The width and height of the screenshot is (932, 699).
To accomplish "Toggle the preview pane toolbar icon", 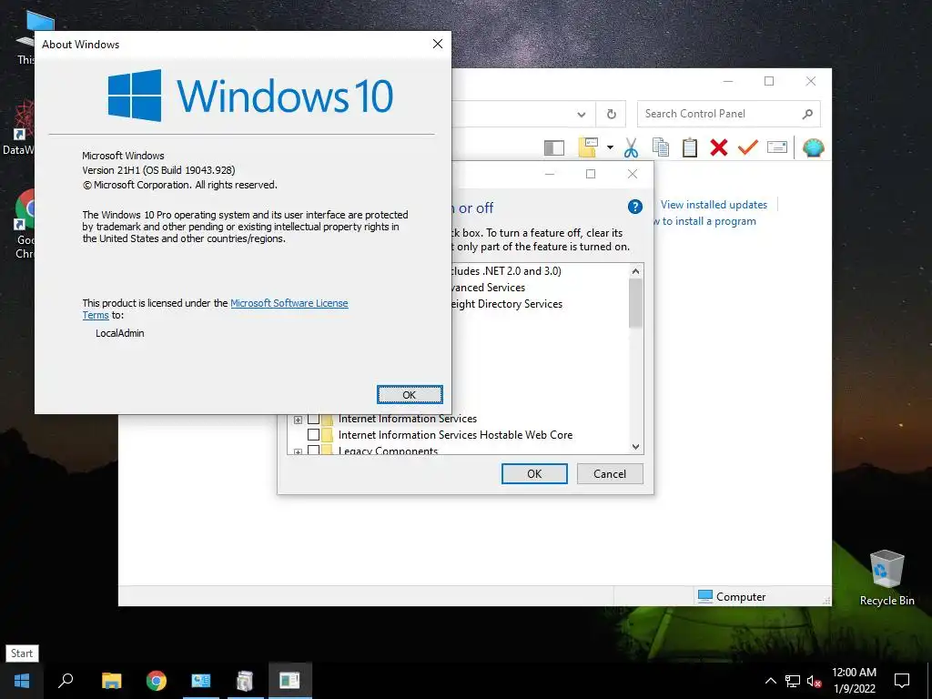I will point(554,148).
